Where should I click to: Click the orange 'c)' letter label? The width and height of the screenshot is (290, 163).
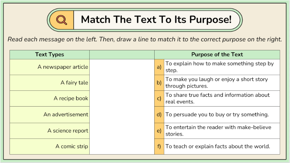159,99
